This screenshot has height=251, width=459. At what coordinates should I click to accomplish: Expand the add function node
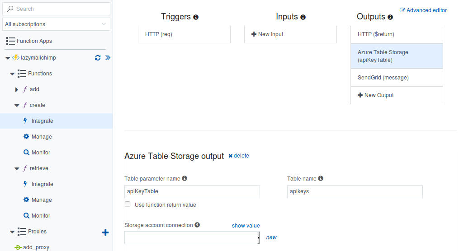[x=17, y=89]
